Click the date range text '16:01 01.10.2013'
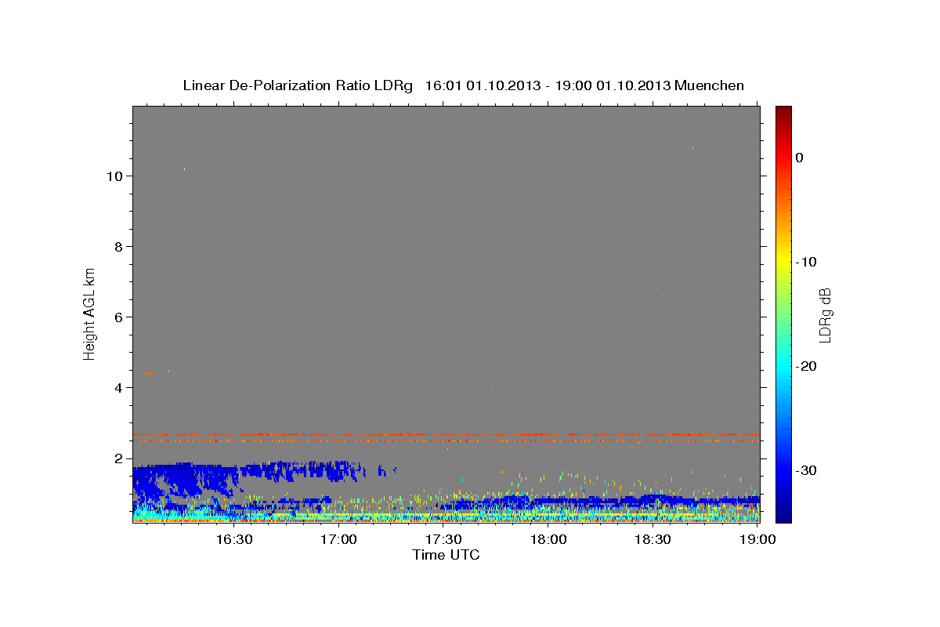The width and height of the screenshot is (940, 627). [x=482, y=85]
